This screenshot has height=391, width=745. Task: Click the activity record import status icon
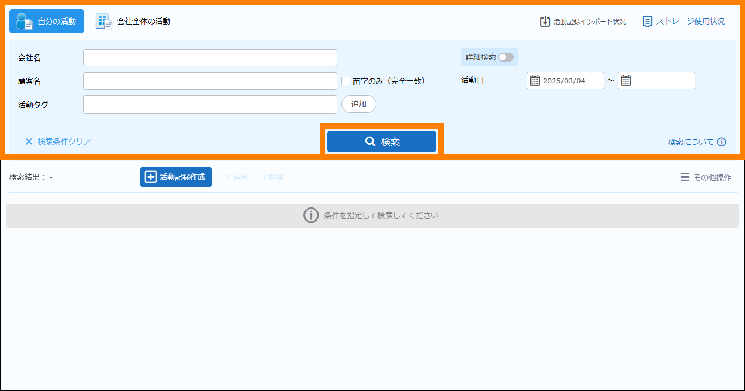(x=545, y=21)
